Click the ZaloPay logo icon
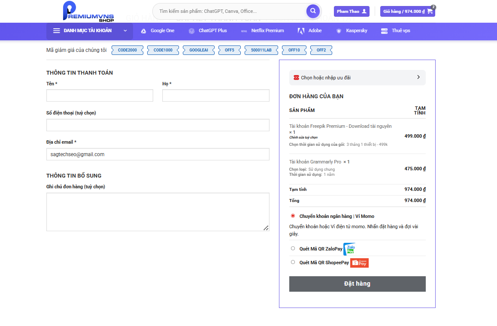The image size is (497, 326). 349,249
